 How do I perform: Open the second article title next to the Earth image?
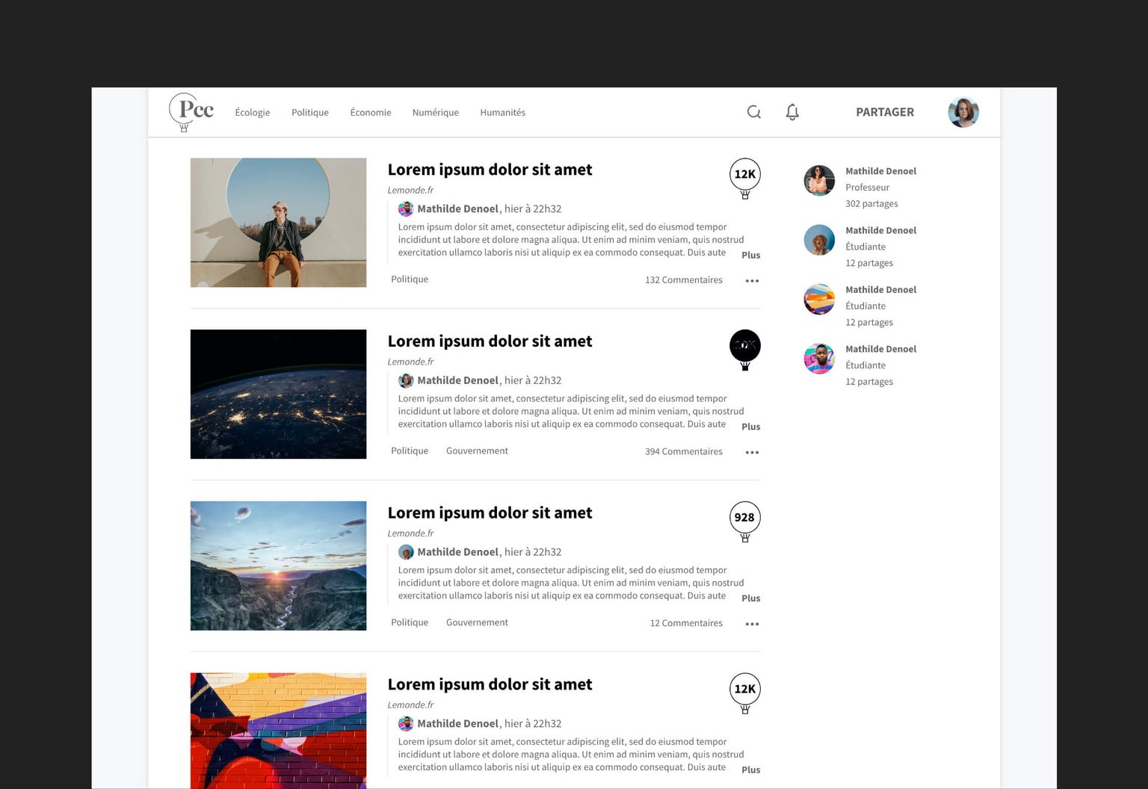click(490, 341)
